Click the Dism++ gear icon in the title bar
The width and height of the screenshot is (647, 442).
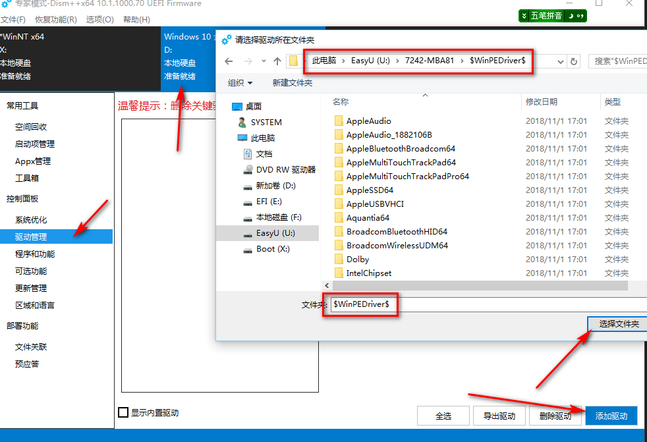[x=7, y=5]
